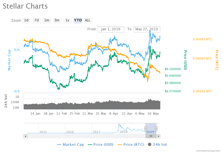Click the 0.00003 BTC axis label
The image size is (223, 153).
[x=202, y=39]
